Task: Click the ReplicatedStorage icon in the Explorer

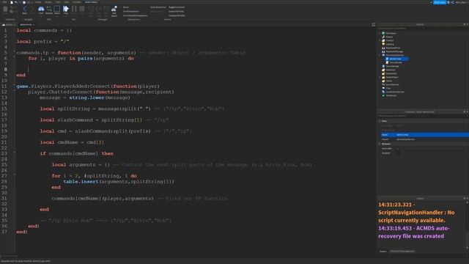Action: [x=383, y=51]
